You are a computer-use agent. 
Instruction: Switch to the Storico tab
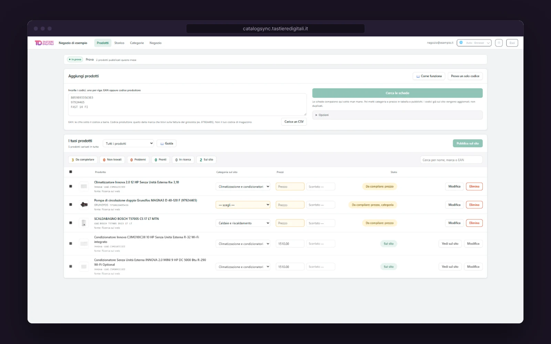[x=119, y=43]
